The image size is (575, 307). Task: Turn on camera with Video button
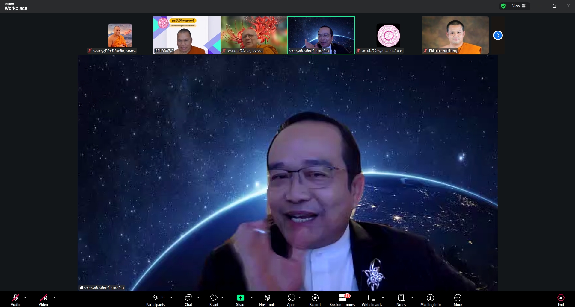(x=43, y=300)
